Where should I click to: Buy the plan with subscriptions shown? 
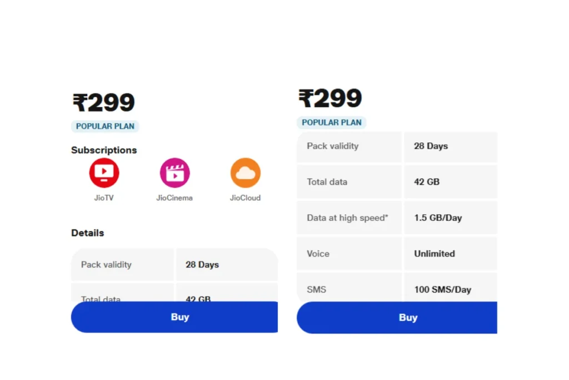[174, 317]
